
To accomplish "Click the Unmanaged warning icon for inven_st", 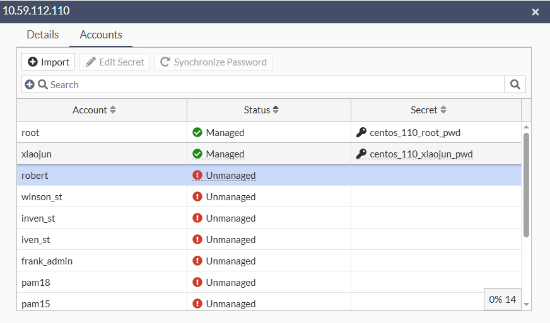I will (x=197, y=218).
